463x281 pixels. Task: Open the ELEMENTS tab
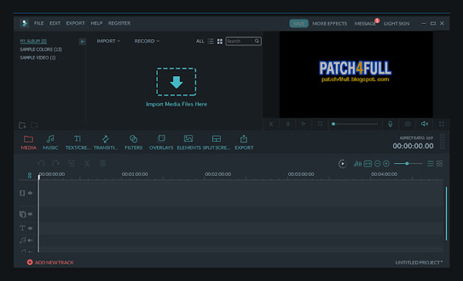(x=189, y=143)
